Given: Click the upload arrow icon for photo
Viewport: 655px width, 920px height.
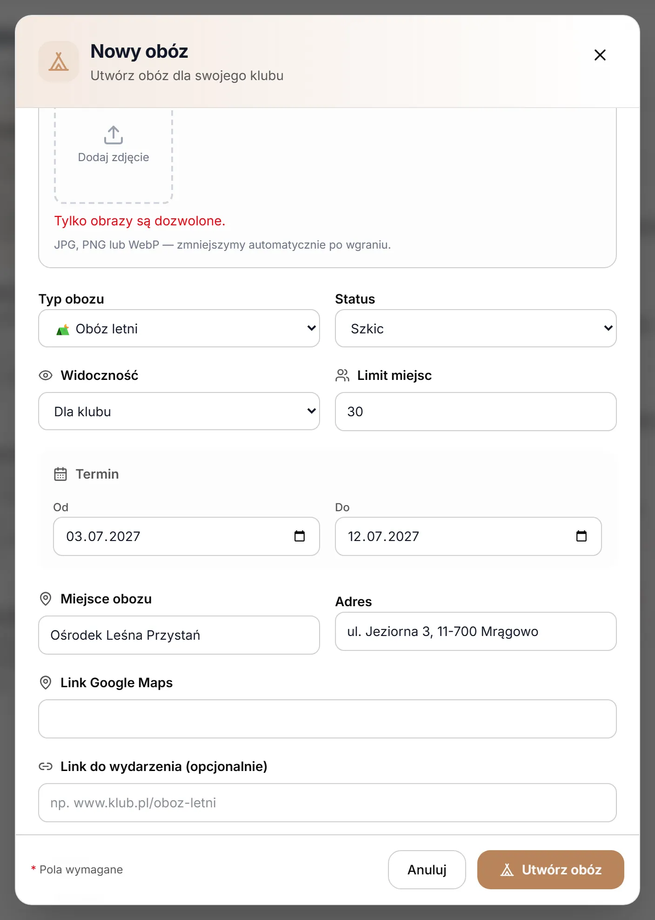Looking at the screenshot, I should click(114, 135).
